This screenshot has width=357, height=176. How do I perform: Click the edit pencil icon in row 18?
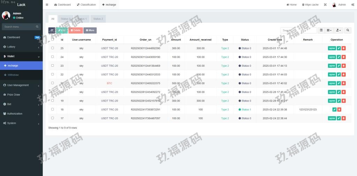click(334, 109)
